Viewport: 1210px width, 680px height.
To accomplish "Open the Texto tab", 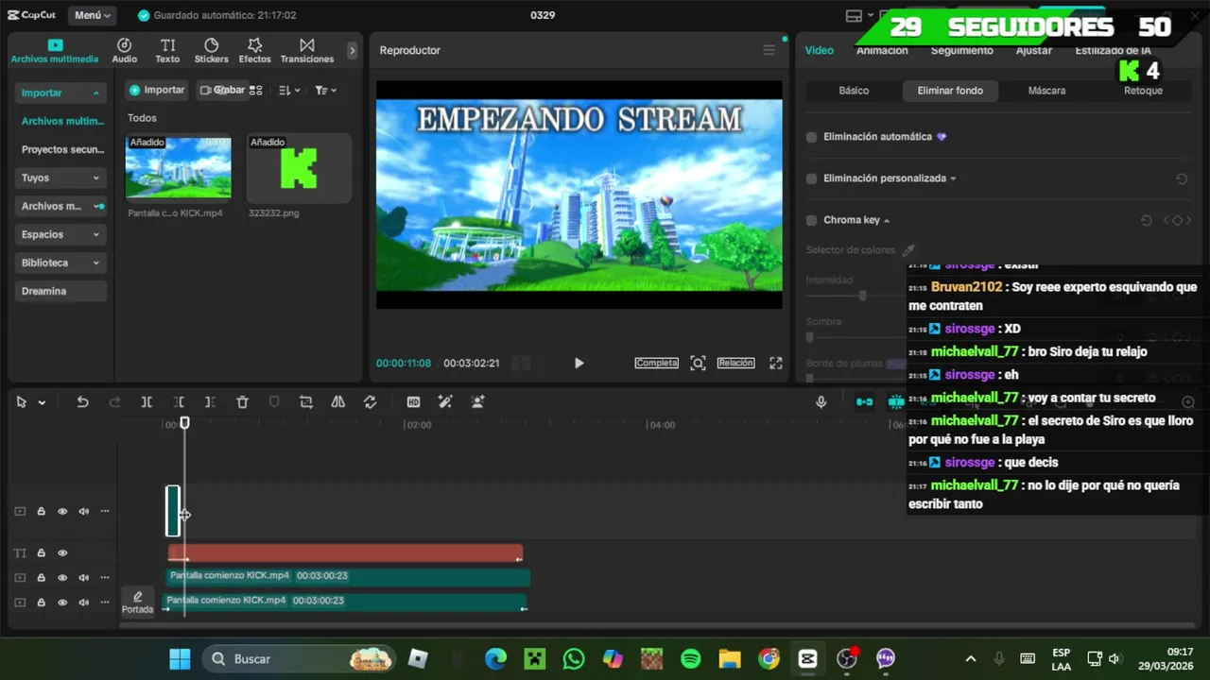I will 167,51.
